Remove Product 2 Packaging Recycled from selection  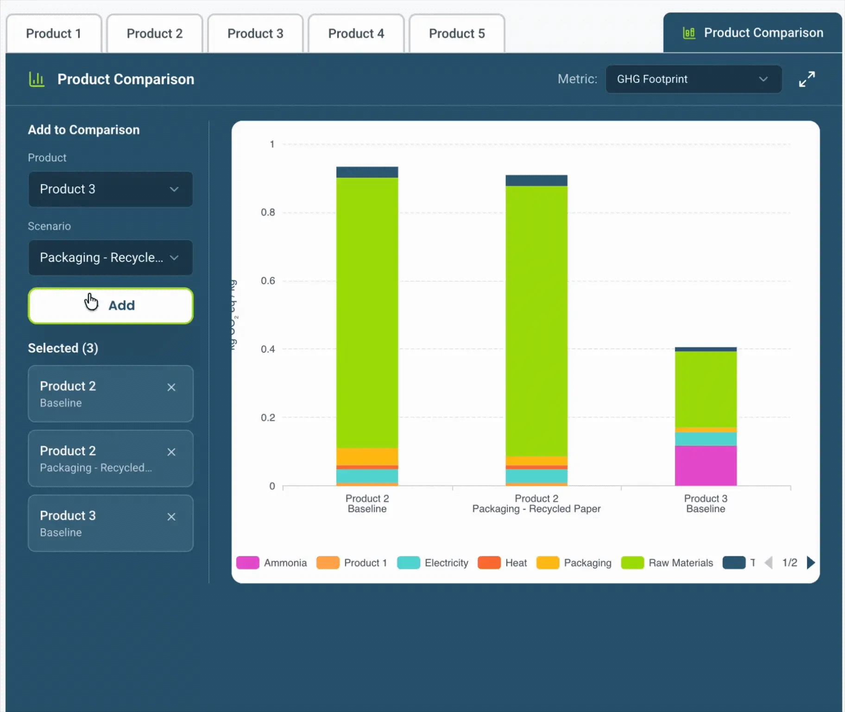tap(171, 452)
